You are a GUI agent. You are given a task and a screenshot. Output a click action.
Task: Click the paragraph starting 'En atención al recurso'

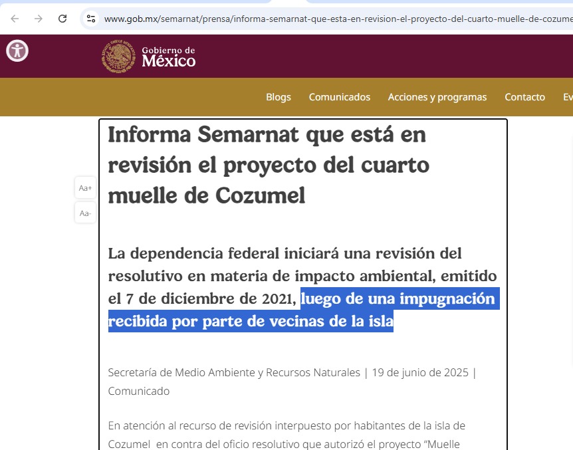(x=286, y=432)
